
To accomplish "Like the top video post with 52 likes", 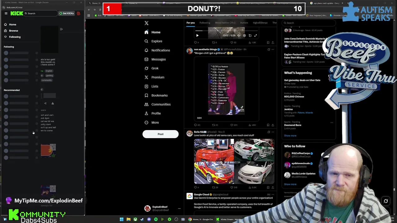I will (x=233, y=42).
